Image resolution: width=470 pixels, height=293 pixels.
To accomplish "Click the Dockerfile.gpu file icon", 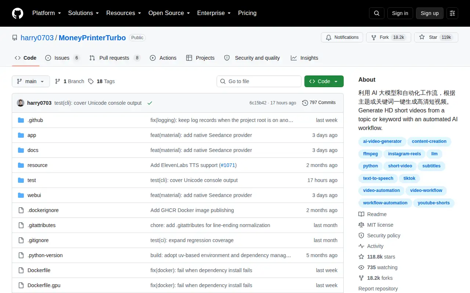I will pos(21,285).
